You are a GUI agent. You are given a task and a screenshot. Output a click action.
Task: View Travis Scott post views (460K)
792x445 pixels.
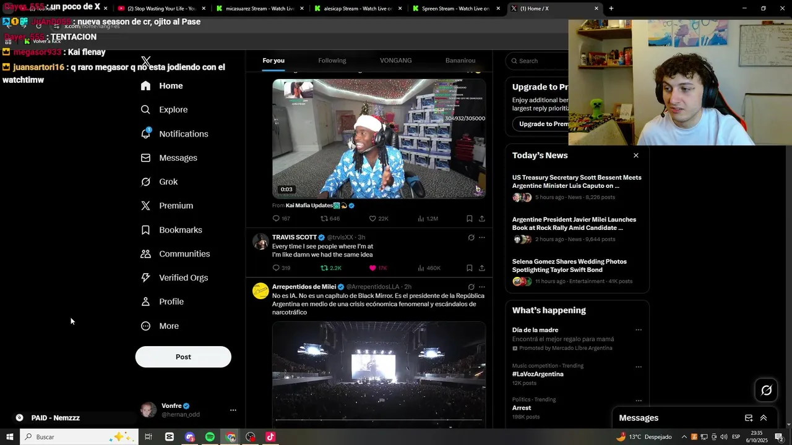(x=429, y=268)
